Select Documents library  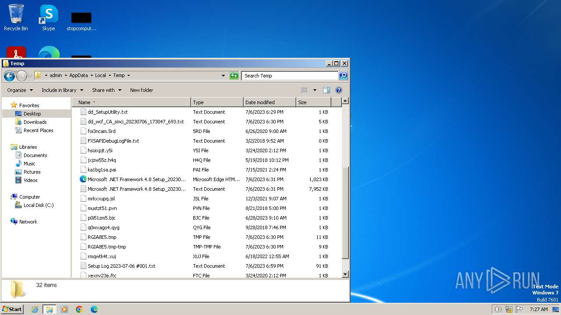(35, 155)
